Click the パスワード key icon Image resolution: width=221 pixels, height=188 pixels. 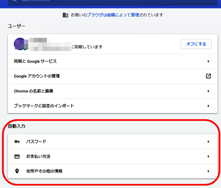point(17,142)
